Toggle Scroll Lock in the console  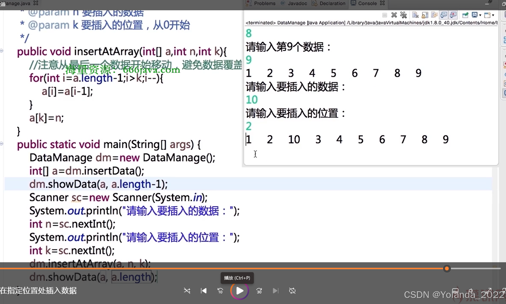[x=425, y=15]
